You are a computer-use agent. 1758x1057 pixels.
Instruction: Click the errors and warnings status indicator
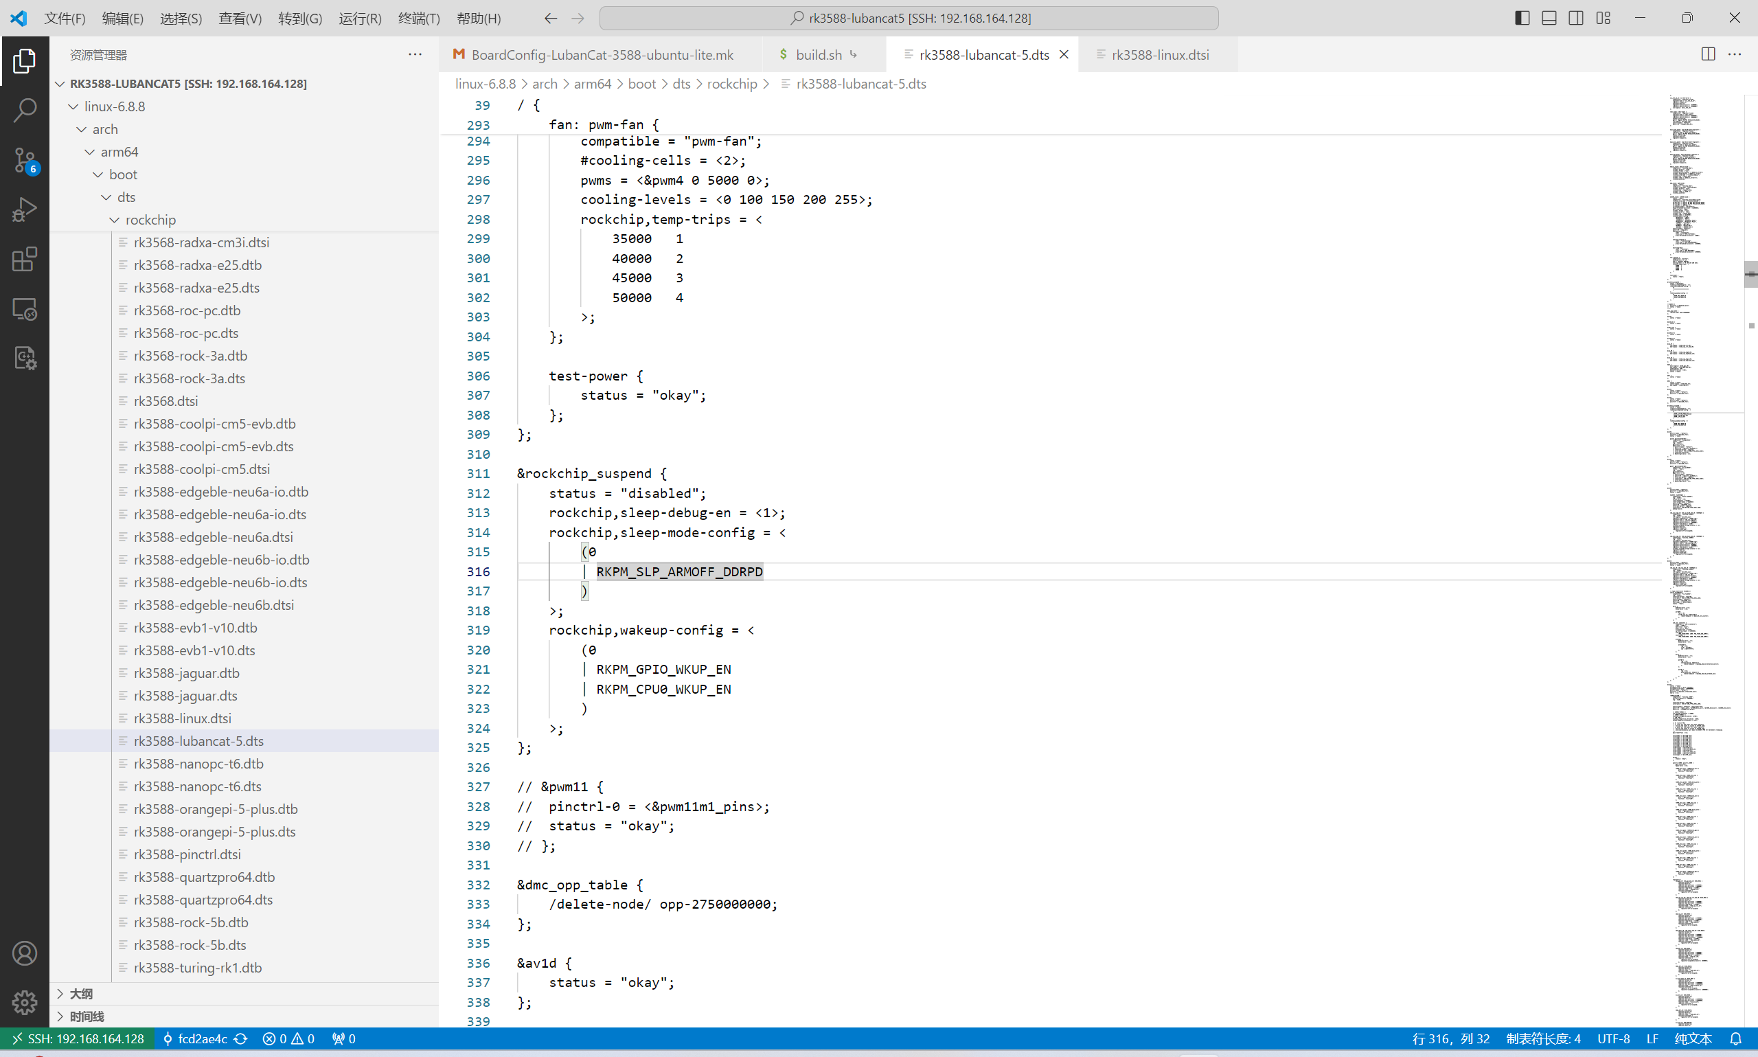tap(289, 1038)
